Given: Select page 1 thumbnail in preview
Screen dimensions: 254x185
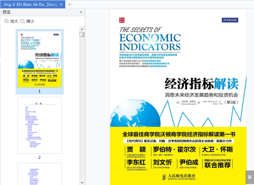Looking at the screenshot, I should point(40,59).
